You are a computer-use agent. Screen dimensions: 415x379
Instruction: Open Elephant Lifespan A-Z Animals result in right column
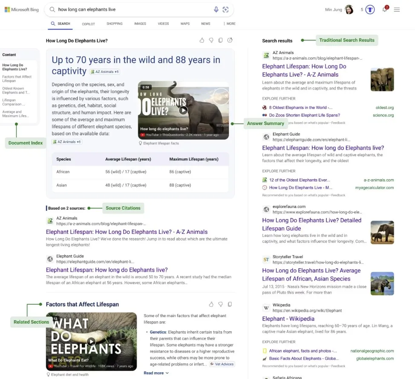(304, 70)
